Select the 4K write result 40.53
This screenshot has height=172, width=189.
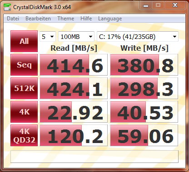coord(144,112)
